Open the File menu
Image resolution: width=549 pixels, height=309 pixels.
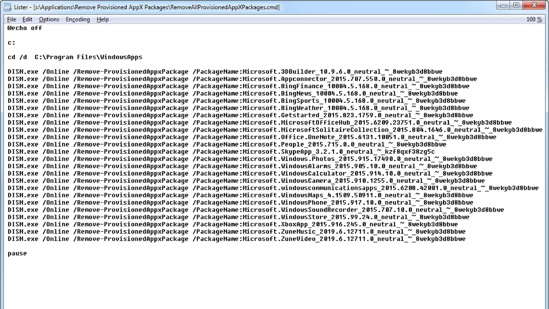[12, 19]
